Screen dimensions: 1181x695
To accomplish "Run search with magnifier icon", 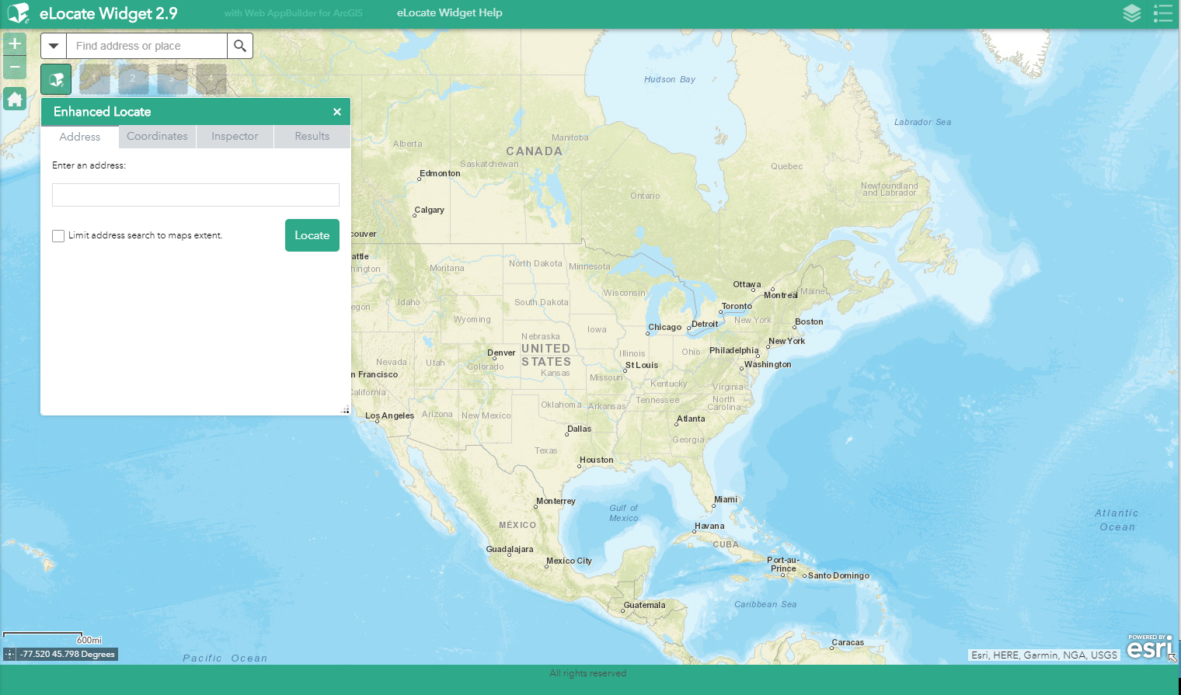I will click(x=240, y=46).
